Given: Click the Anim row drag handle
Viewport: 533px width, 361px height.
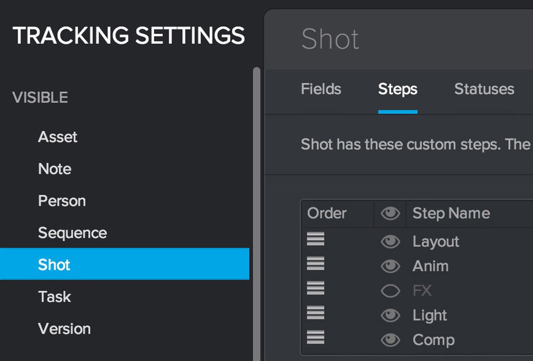Looking at the screenshot, I should (315, 264).
